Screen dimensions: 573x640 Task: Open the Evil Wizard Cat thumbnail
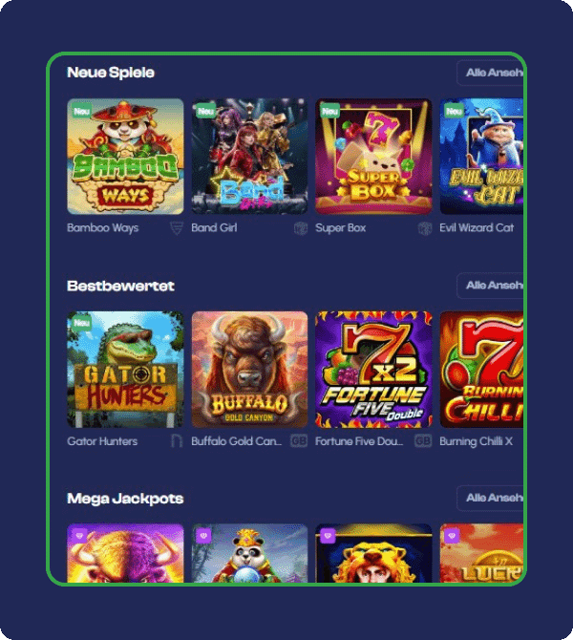[481, 157]
